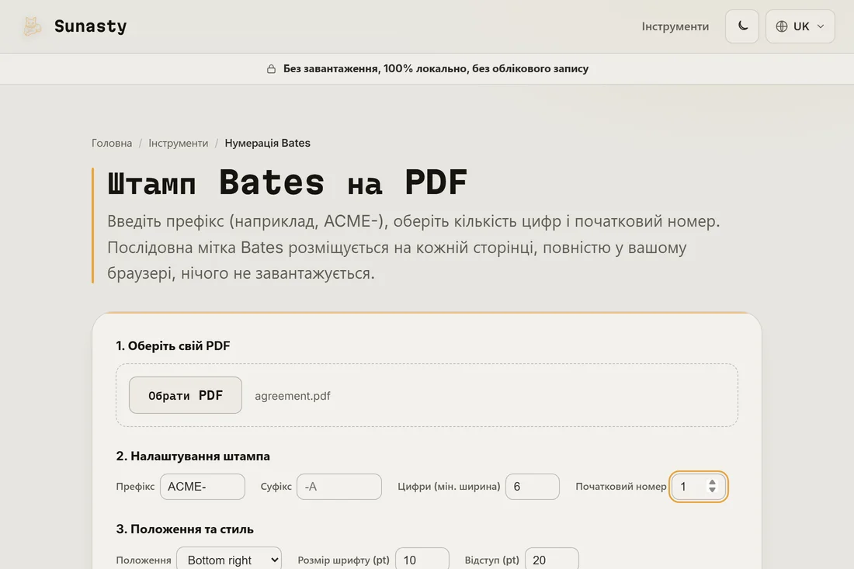Click the agreement.pdf file name
Image resolution: width=854 pixels, height=569 pixels.
point(293,396)
